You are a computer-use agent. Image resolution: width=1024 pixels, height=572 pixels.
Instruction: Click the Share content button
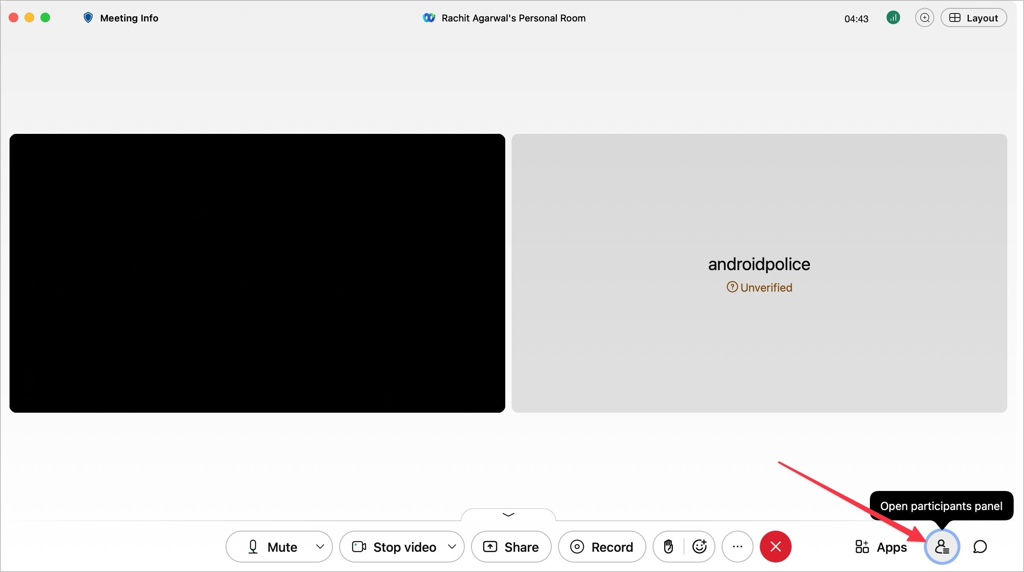point(511,547)
